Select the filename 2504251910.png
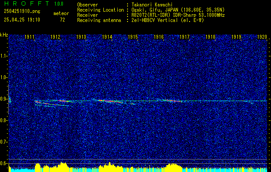This screenshot has width=271, height=172. click(x=22, y=12)
